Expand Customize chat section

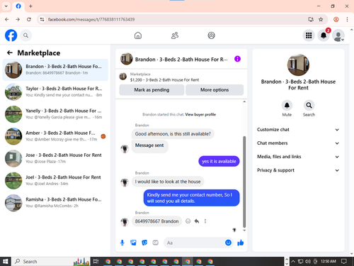[x=298, y=130]
